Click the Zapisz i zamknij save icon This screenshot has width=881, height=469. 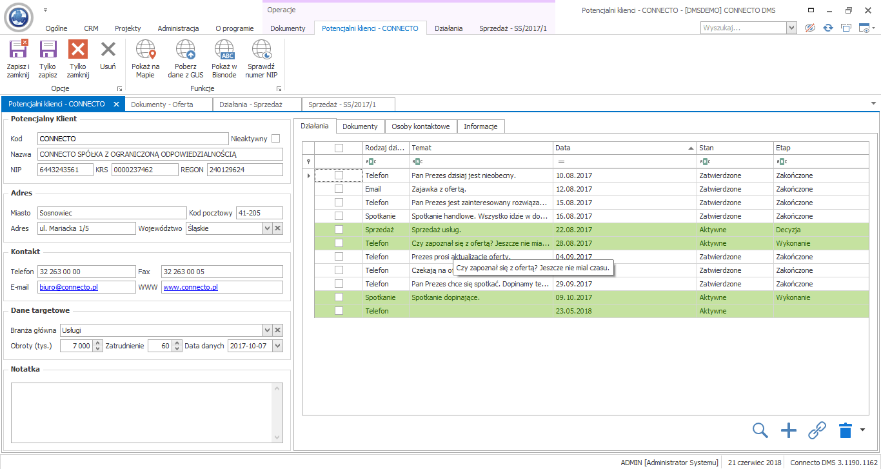pos(18,50)
